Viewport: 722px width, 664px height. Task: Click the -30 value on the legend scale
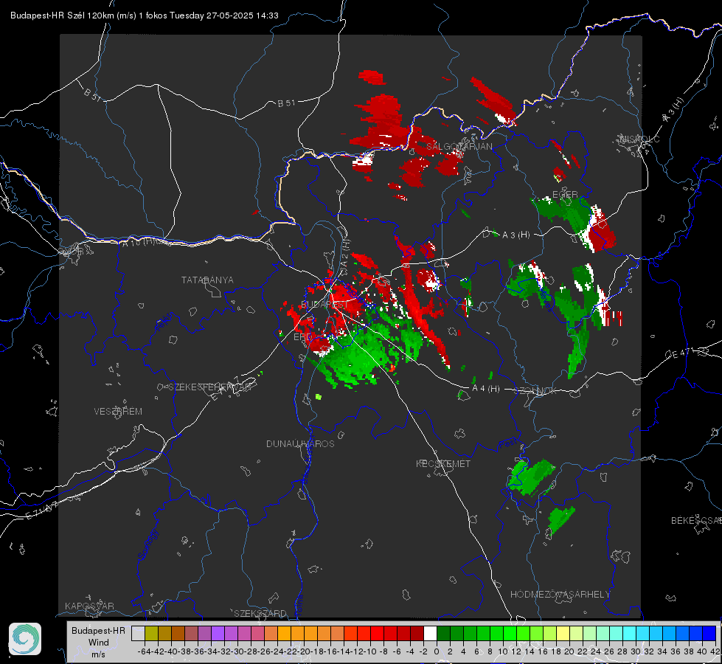click(237, 651)
